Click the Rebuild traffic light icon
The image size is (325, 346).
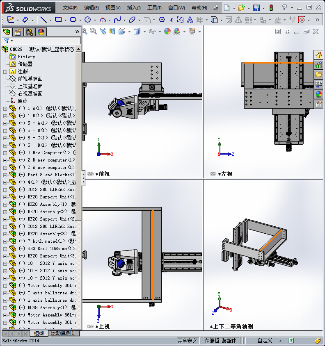click(x=271, y=8)
